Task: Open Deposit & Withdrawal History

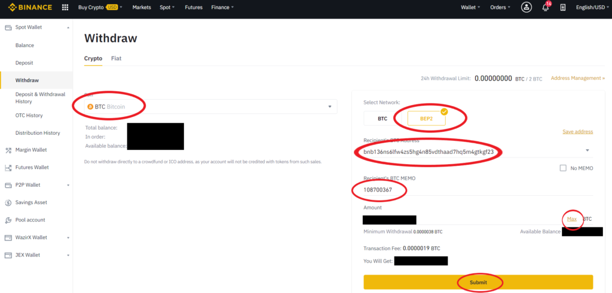Action: (x=40, y=98)
